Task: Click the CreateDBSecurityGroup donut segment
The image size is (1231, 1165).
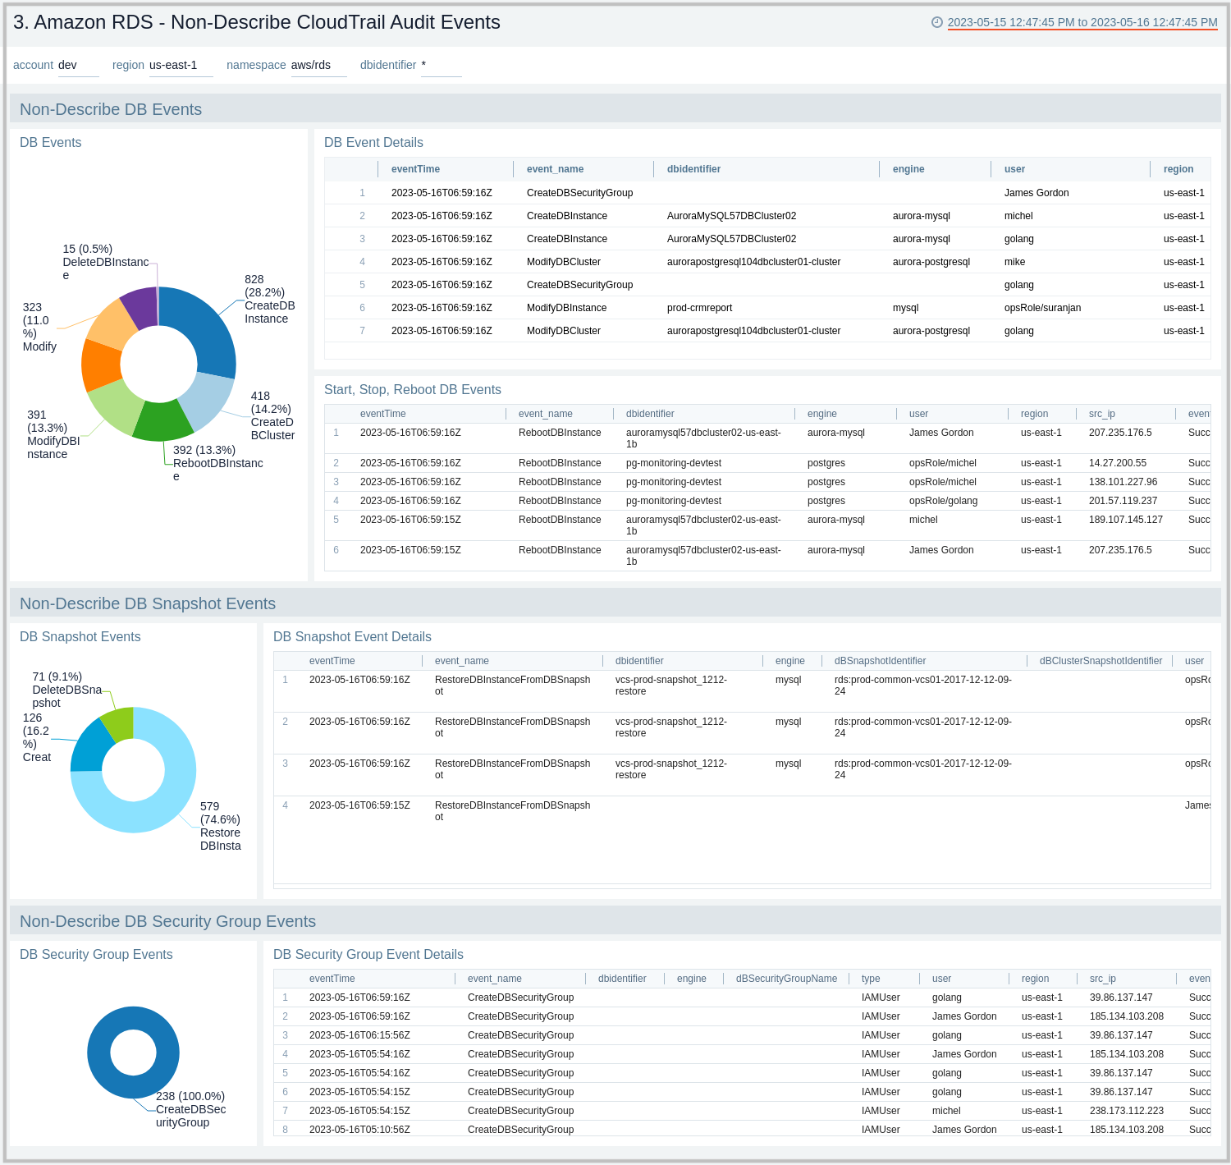Action: pos(134,1016)
